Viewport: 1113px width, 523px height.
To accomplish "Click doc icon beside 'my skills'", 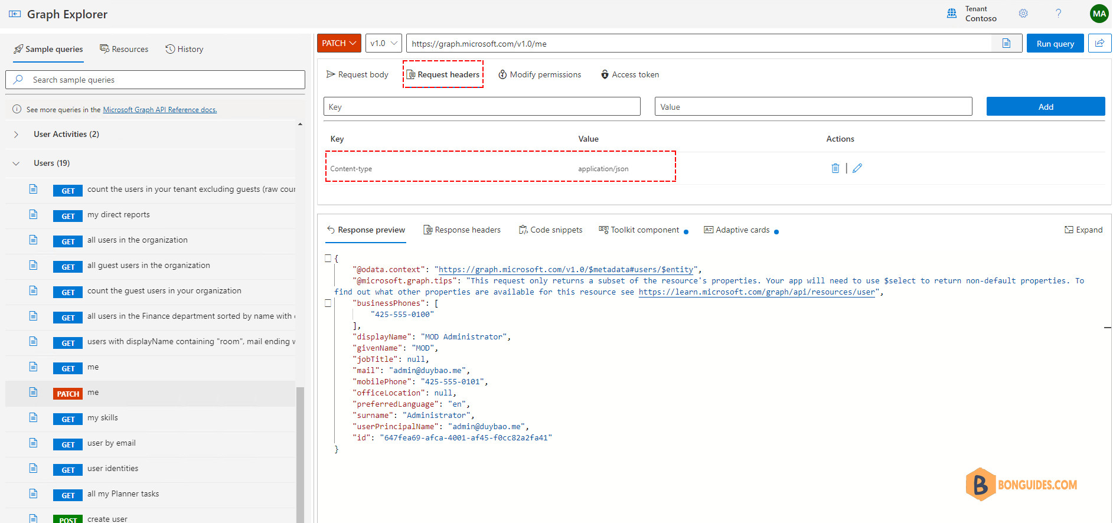I will coord(33,417).
